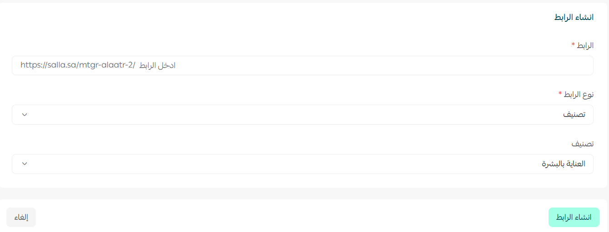The width and height of the screenshot is (609, 232).
Task: Click the salla.sa URL prefix text
Action: pyautogui.click(x=78, y=65)
